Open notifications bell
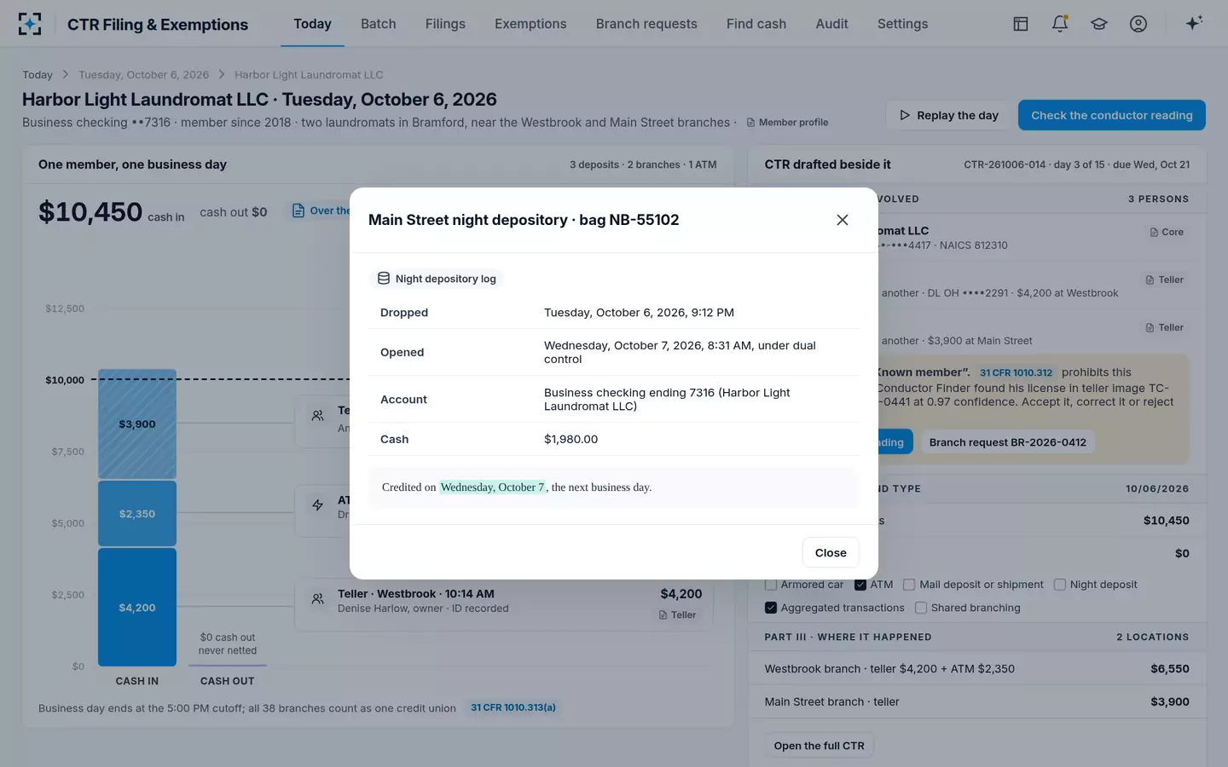Viewport: 1228px width, 767px height. tap(1060, 24)
